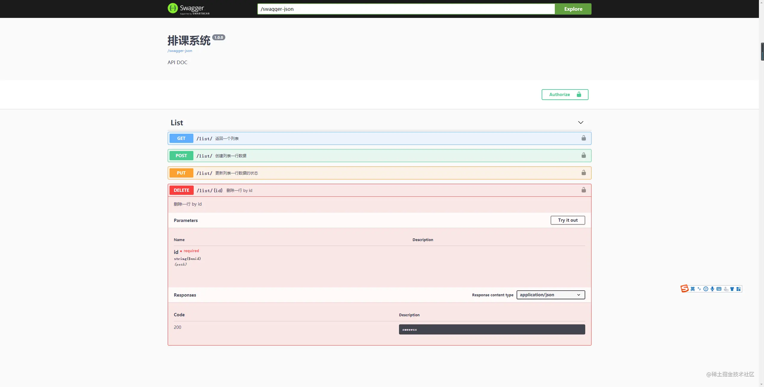Click the red DELETE method badge
The width and height of the screenshot is (764, 387).
coord(181,190)
